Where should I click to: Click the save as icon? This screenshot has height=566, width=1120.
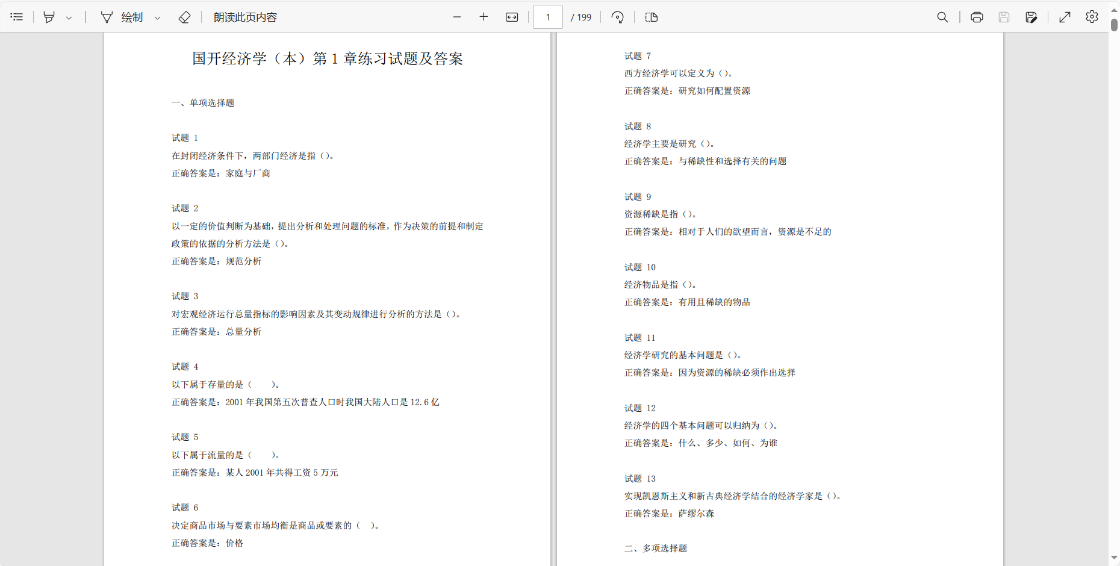[x=1031, y=17]
